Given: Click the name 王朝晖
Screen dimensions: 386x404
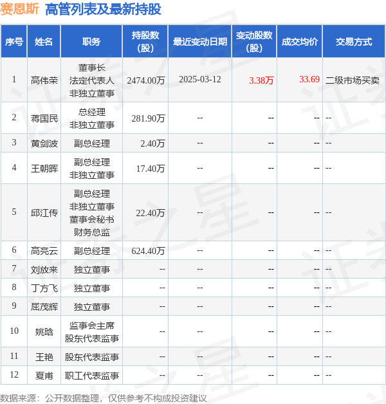Looking at the screenshot, I should tap(44, 169).
